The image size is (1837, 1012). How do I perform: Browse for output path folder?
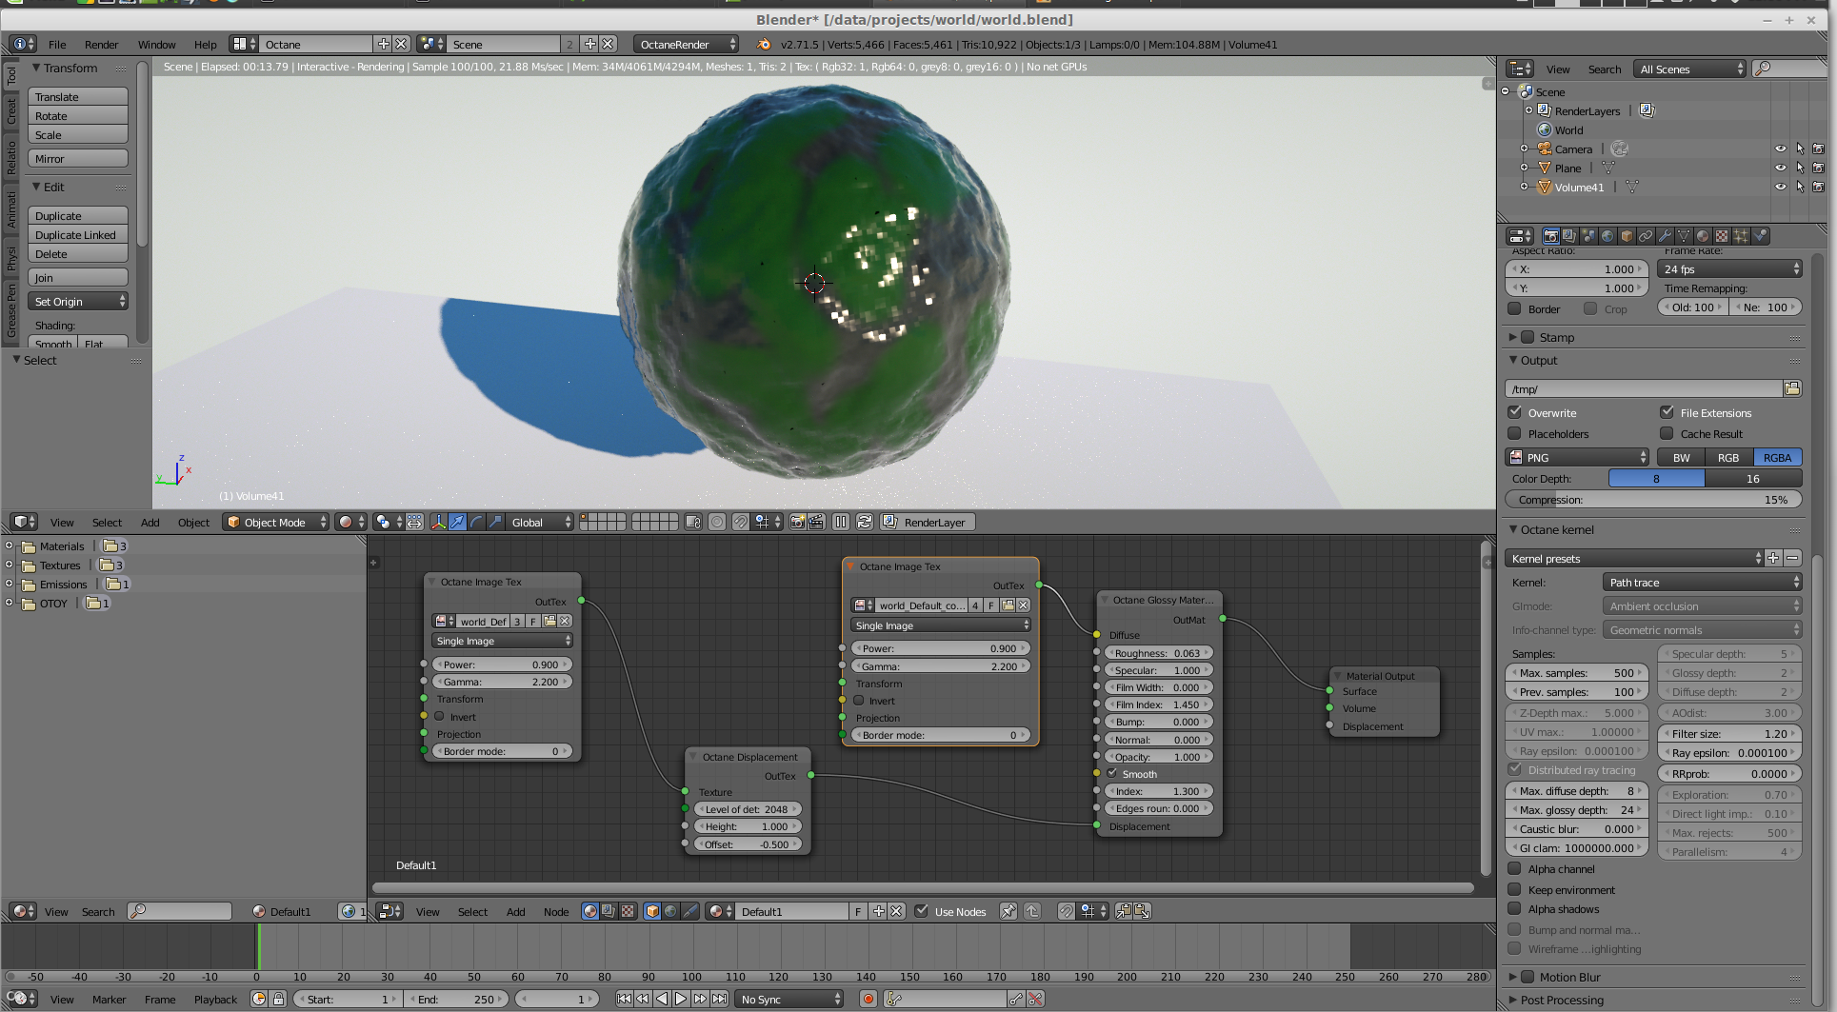(1792, 388)
